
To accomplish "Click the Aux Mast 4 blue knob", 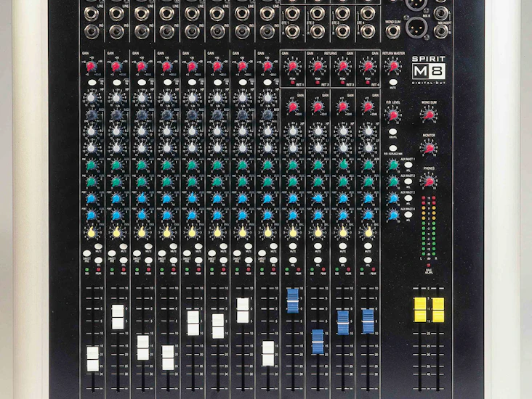I will click(393, 215).
